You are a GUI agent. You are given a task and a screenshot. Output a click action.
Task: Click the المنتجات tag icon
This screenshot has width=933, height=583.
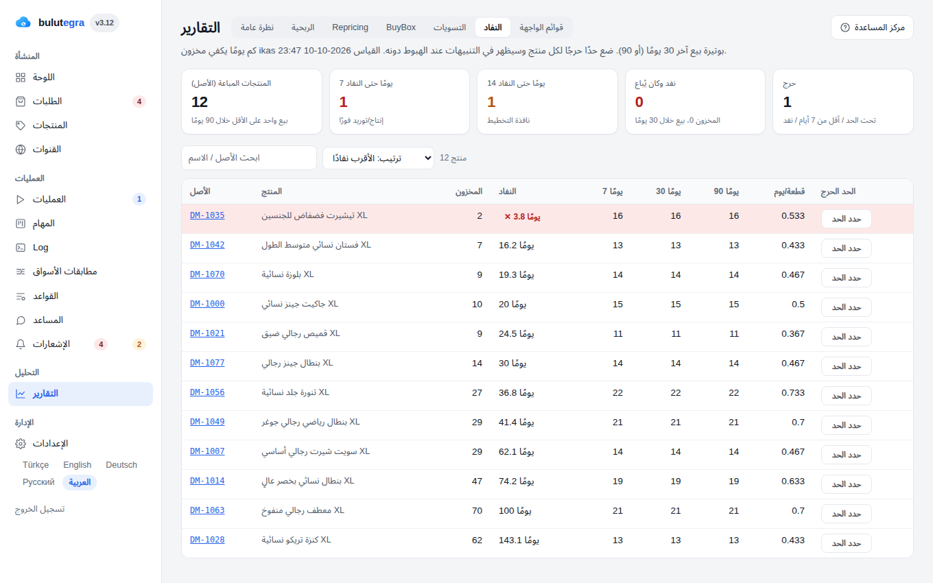point(21,126)
